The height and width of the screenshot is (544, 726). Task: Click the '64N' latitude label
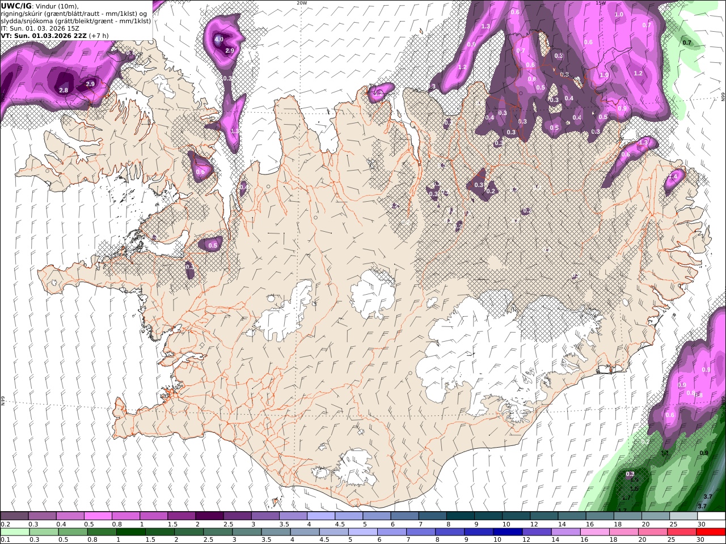click(x=2, y=401)
